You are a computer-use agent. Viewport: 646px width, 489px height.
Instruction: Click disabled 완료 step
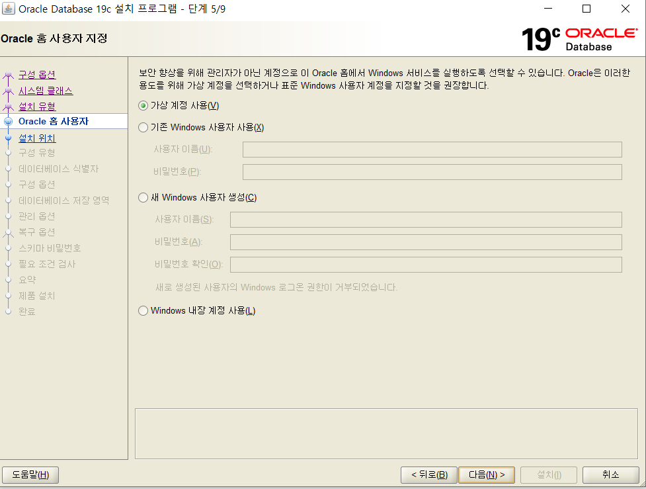[x=27, y=311]
